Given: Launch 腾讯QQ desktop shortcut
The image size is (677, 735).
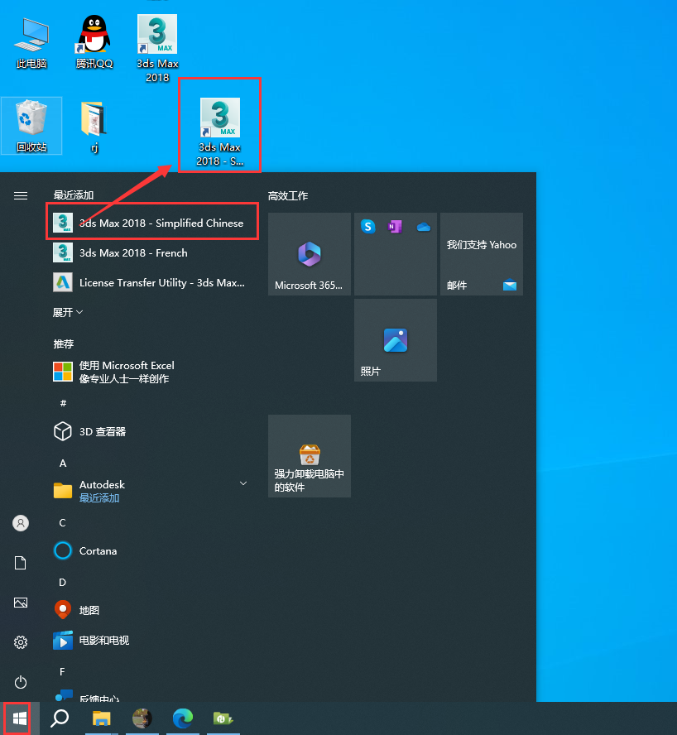Looking at the screenshot, I should coord(94,42).
